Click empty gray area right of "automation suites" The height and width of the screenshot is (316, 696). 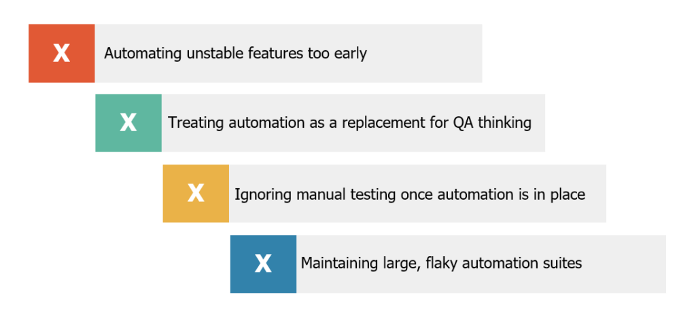625,263
